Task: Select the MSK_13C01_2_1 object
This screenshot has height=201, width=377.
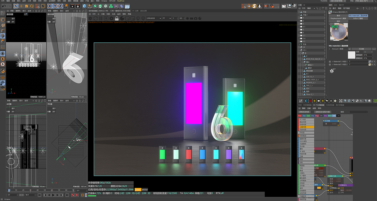Action: (312, 79)
